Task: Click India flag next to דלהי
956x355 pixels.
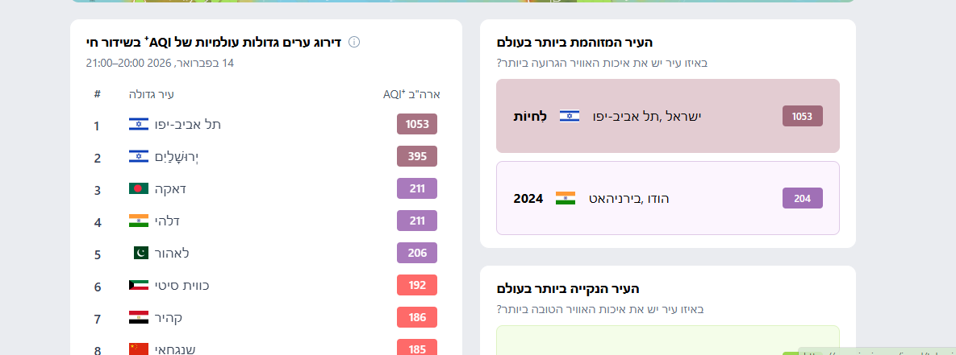Action: coord(139,221)
